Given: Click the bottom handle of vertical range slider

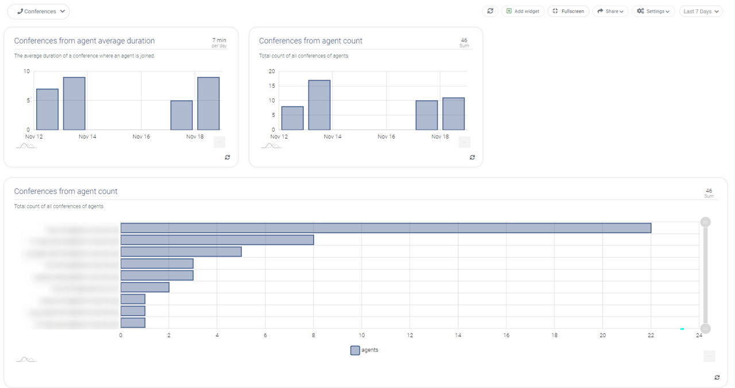Looking at the screenshot, I should [x=706, y=328].
